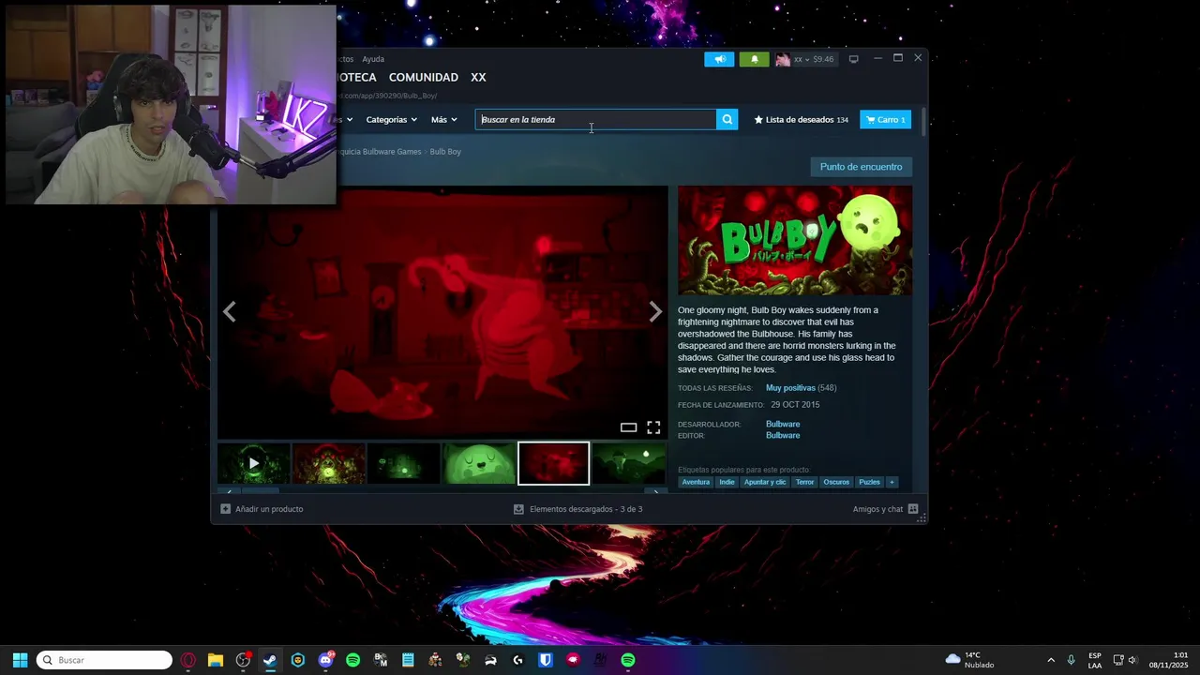Select the green sleeping bulb face thumbnail

pos(479,463)
